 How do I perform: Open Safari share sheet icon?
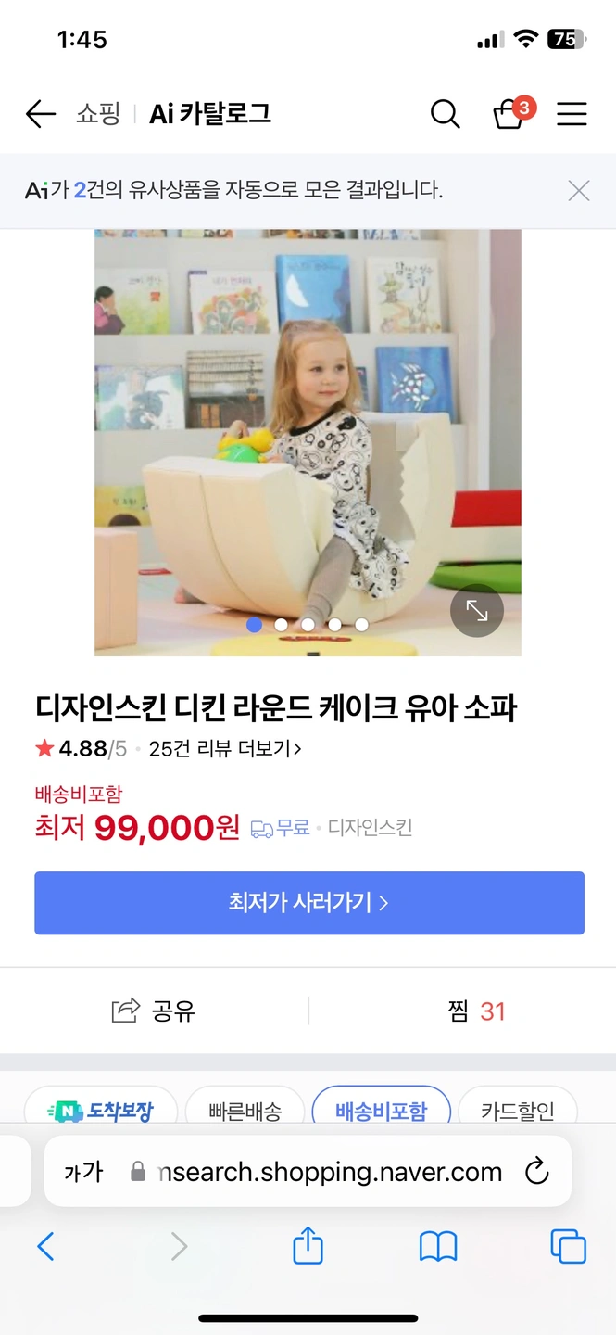point(308,1246)
